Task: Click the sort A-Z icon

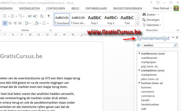Action: tap(42, 16)
